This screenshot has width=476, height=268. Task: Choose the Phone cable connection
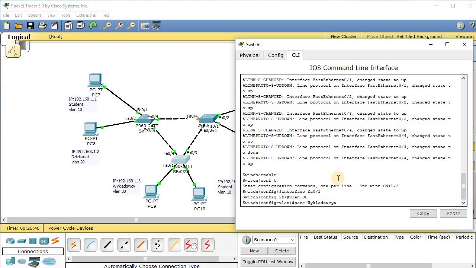pos(157,245)
